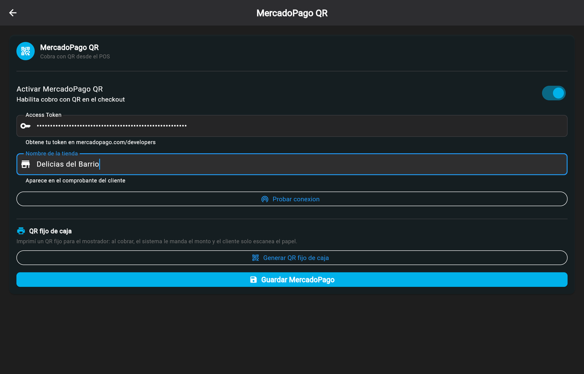Click the 'Imprimí un QR fijo para el mostrador' description
This screenshot has height=374, width=584.
(157, 241)
